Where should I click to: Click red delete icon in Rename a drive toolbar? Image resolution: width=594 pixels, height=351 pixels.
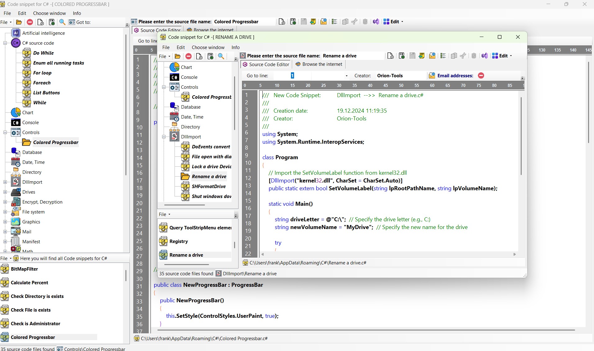click(x=188, y=56)
